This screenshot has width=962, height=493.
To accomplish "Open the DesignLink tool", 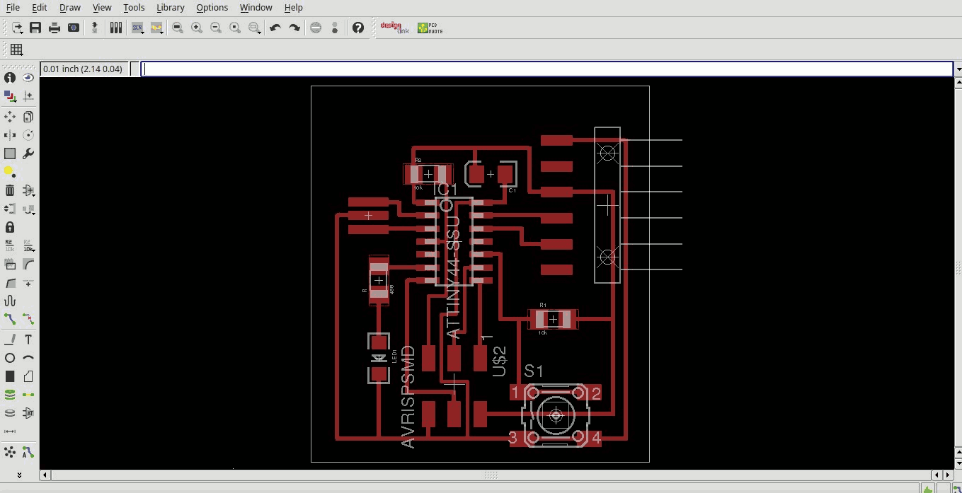I will pyautogui.click(x=394, y=28).
